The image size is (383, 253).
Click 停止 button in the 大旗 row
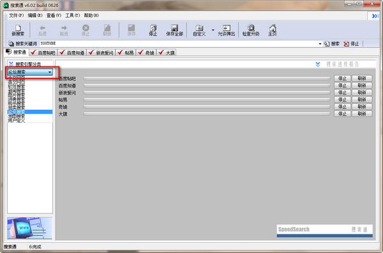point(342,114)
